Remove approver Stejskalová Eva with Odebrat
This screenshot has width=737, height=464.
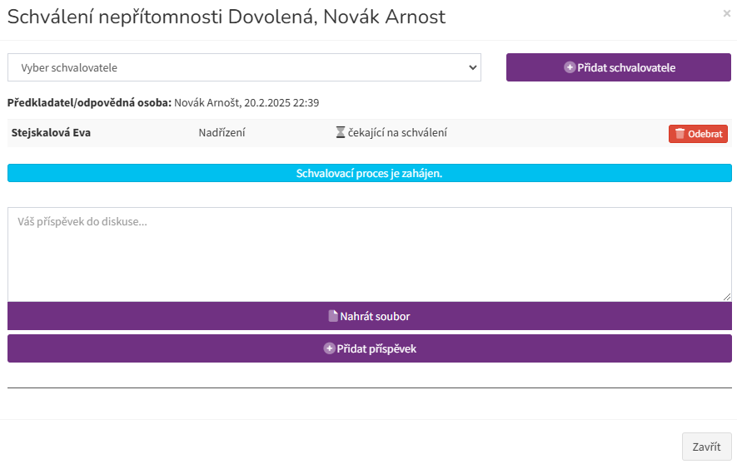coord(698,134)
